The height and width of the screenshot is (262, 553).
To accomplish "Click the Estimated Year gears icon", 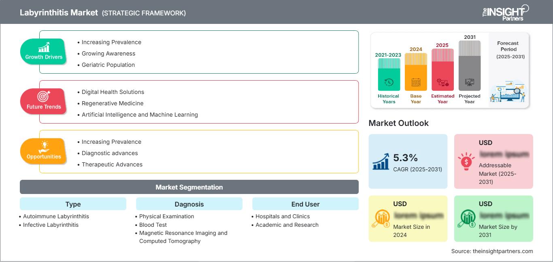I will click(442, 83).
